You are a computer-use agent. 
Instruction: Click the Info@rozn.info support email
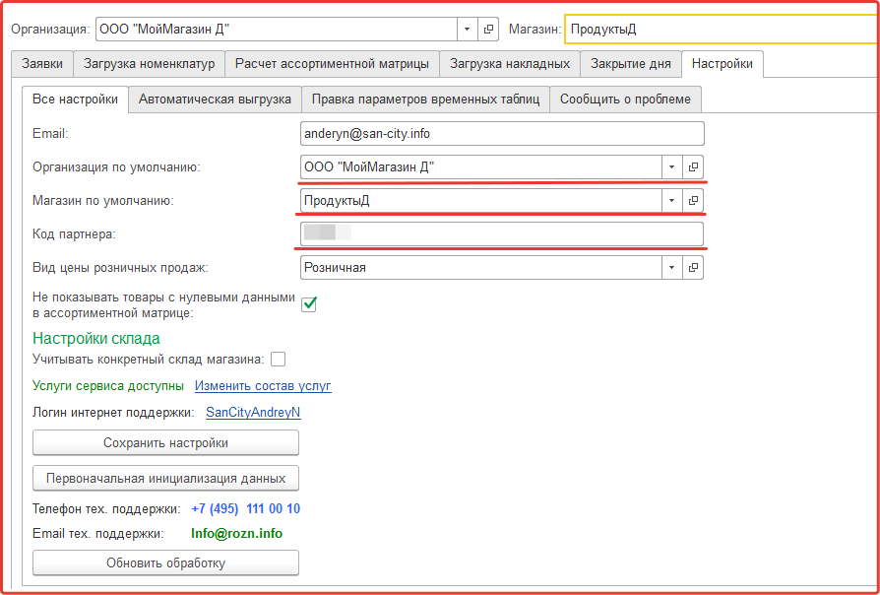point(237,533)
